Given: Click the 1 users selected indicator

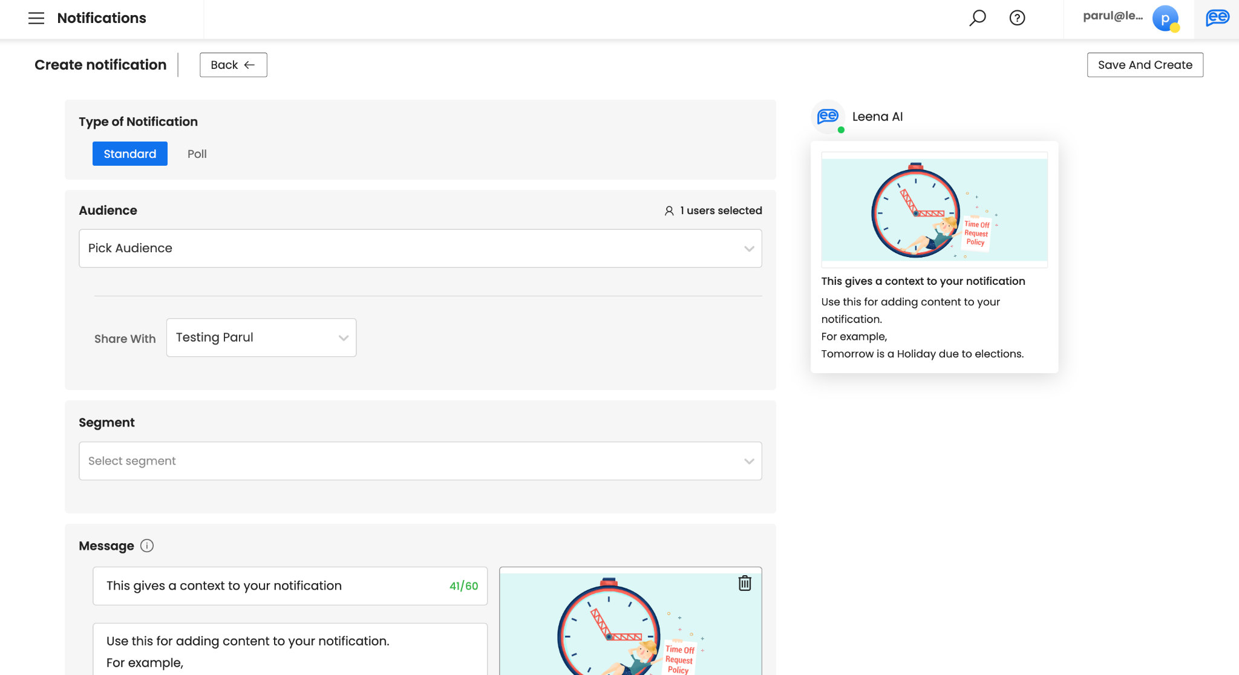Looking at the screenshot, I should coord(713,210).
